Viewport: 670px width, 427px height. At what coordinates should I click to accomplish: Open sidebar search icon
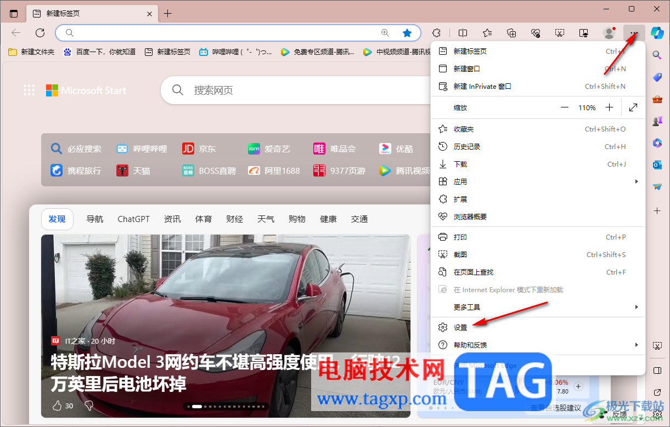coord(657,55)
